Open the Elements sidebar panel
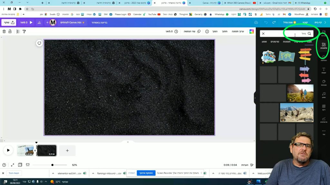Screen dimensions: 330x185 coord(324,46)
